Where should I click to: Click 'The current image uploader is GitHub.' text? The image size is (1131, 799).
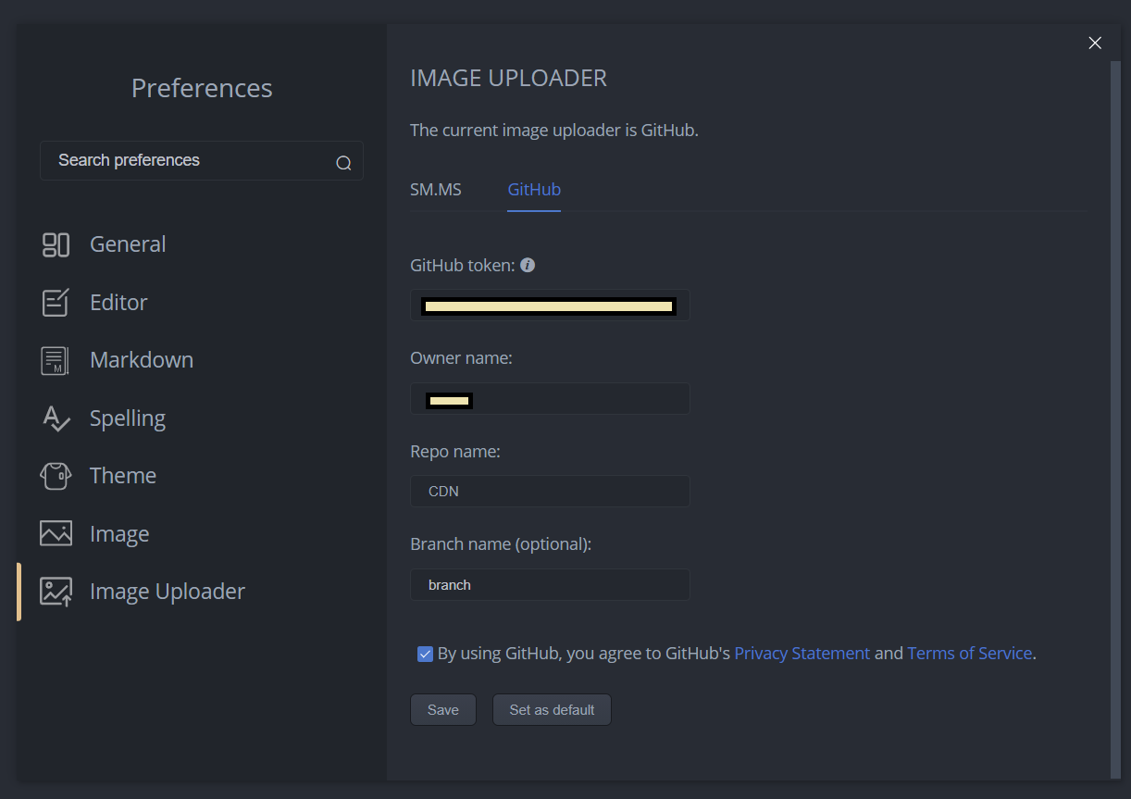(x=554, y=131)
